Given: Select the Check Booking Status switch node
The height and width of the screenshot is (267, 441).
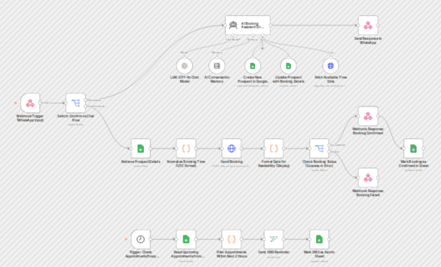Looking at the screenshot, I should tap(319, 148).
